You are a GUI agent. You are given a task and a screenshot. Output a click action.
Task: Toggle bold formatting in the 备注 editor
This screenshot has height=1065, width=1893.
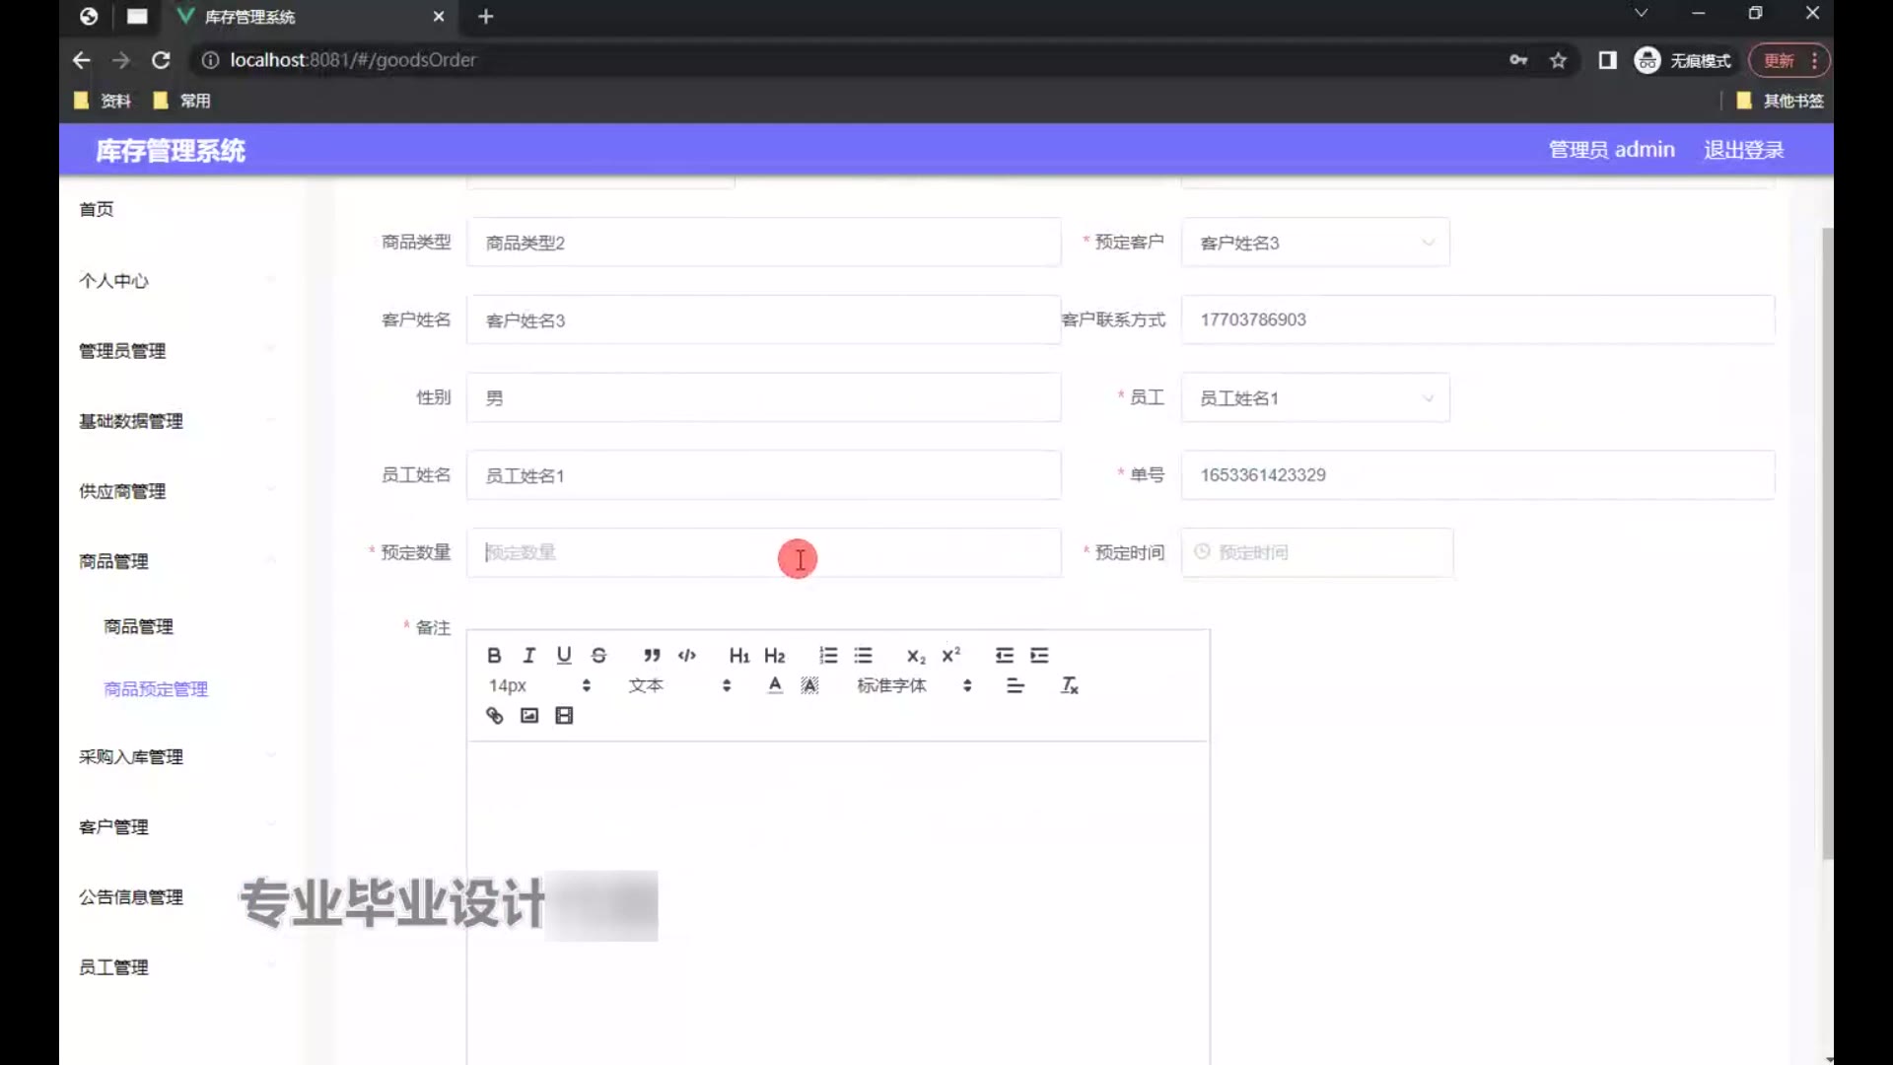494,656
